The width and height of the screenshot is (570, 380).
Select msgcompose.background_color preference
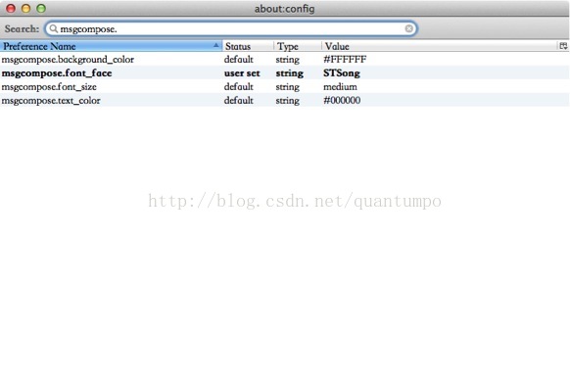(x=68, y=60)
